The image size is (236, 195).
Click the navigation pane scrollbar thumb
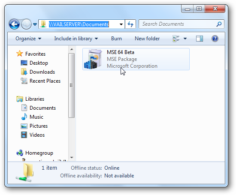72,85
